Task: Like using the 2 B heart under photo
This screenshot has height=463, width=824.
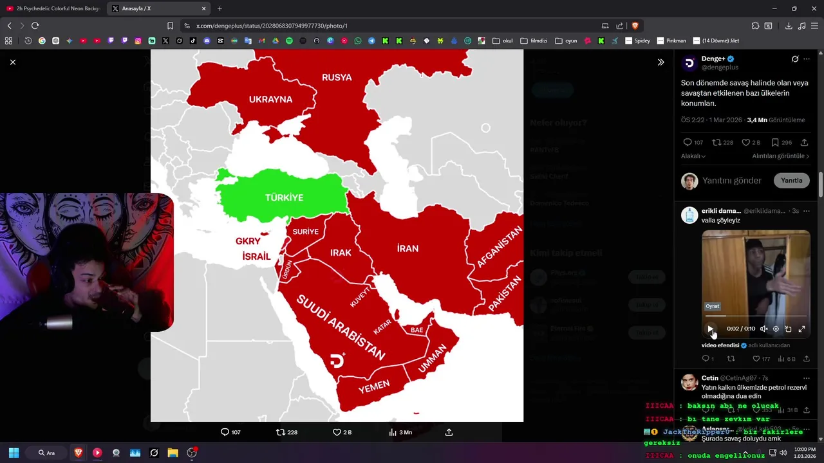Action: pos(342,432)
